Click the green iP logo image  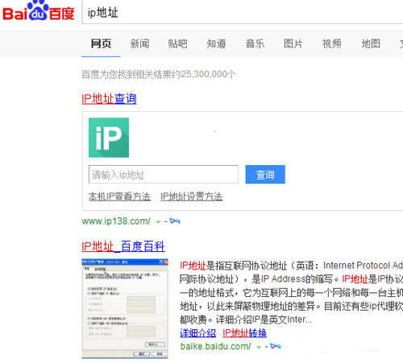(109, 138)
